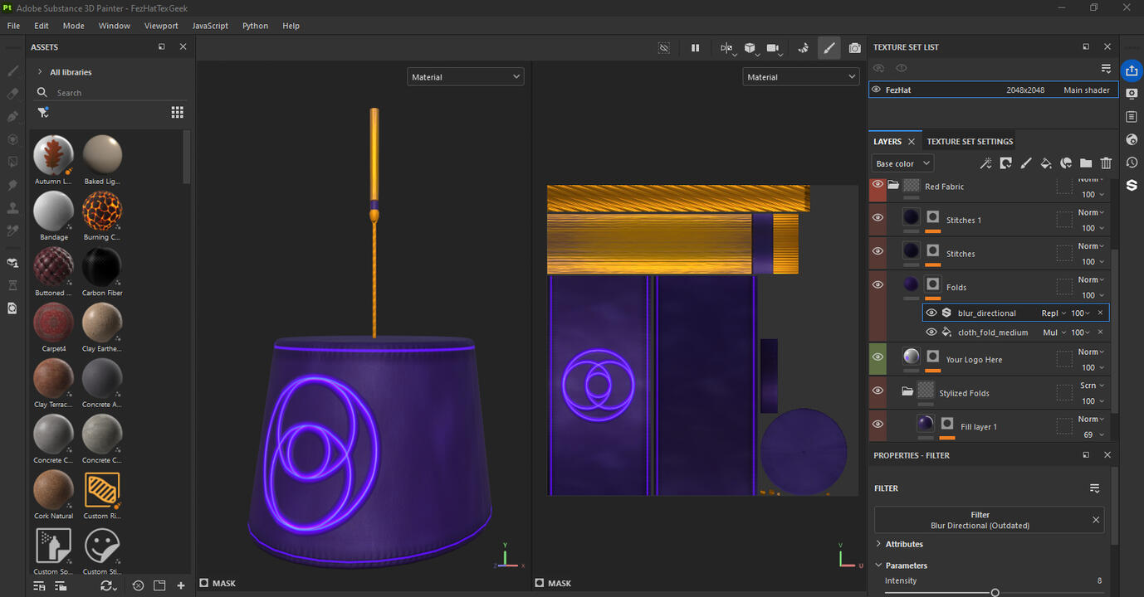Open the Python menu
This screenshot has height=597, width=1144.
(x=255, y=26)
